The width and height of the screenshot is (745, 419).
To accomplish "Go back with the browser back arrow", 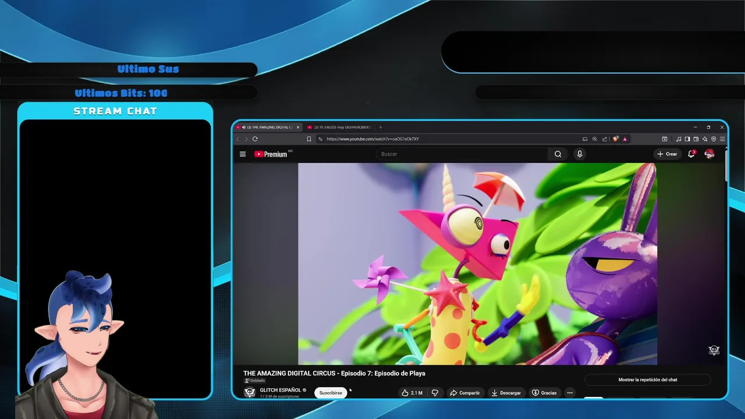I will click(x=237, y=139).
